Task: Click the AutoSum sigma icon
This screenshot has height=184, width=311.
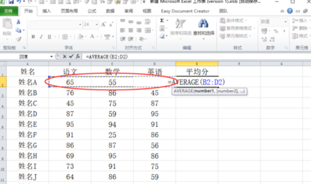Action: tap(162, 20)
